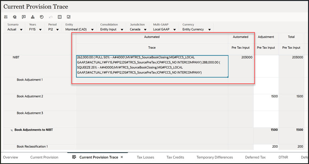Open the hierarchy tree icon in toolbar
This screenshot has width=309, height=164.
pyautogui.click(x=33, y=17)
